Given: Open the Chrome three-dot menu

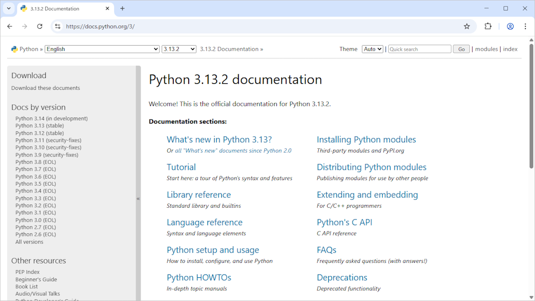Looking at the screenshot, I should pyautogui.click(x=525, y=26).
